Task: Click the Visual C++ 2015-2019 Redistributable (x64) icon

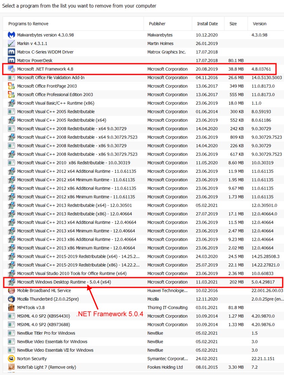Action: [x=11, y=256]
